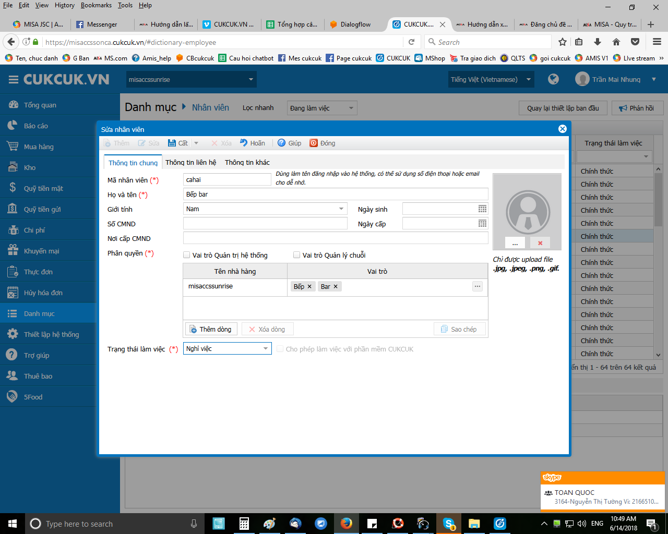Check Vai trò Quản lý chuỗi
Screen dimensions: 668x534
pos(296,255)
